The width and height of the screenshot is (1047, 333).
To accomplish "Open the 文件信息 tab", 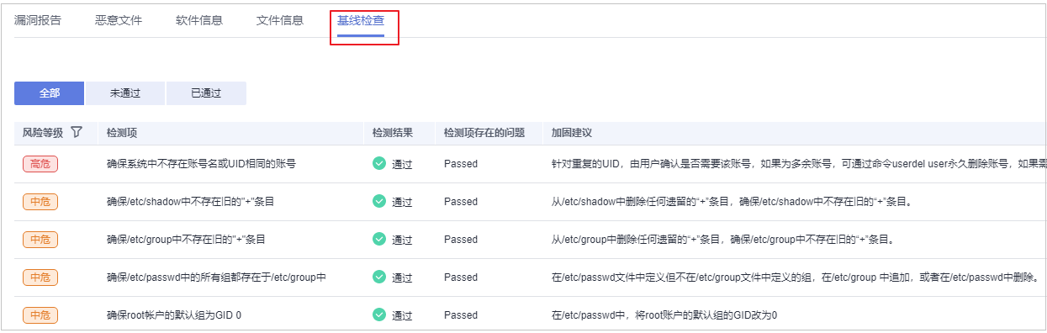I will (x=280, y=20).
